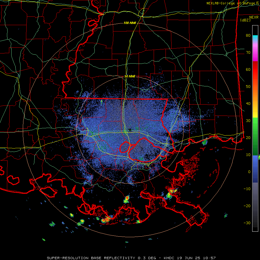Click the super-resolution base reflectivity caption text
The height and width of the screenshot is (260, 260).
coord(131,258)
